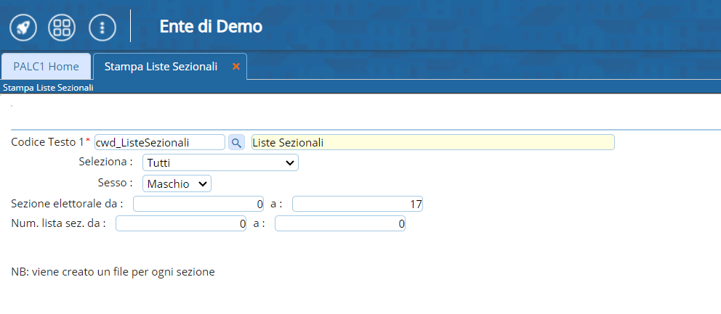Expand the Seleziona dropdown showing Tutti
The width and height of the screenshot is (721, 314).
click(x=221, y=162)
